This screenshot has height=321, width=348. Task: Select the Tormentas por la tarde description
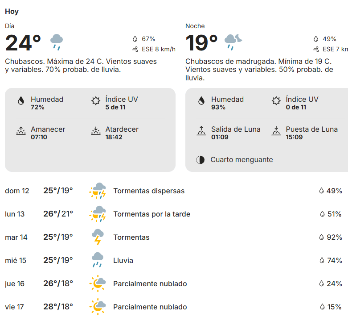(151, 214)
